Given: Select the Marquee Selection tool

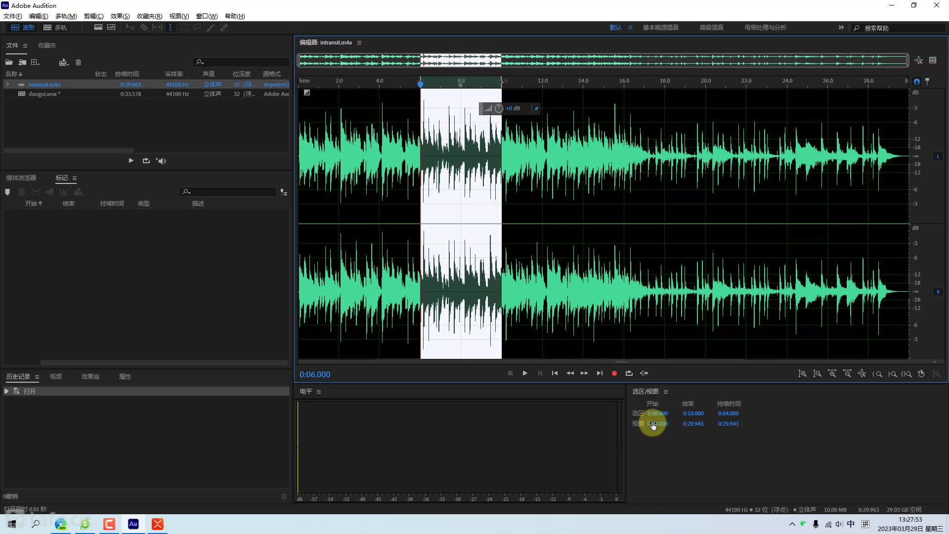Looking at the screenshot, I should (x=184, y=28).
